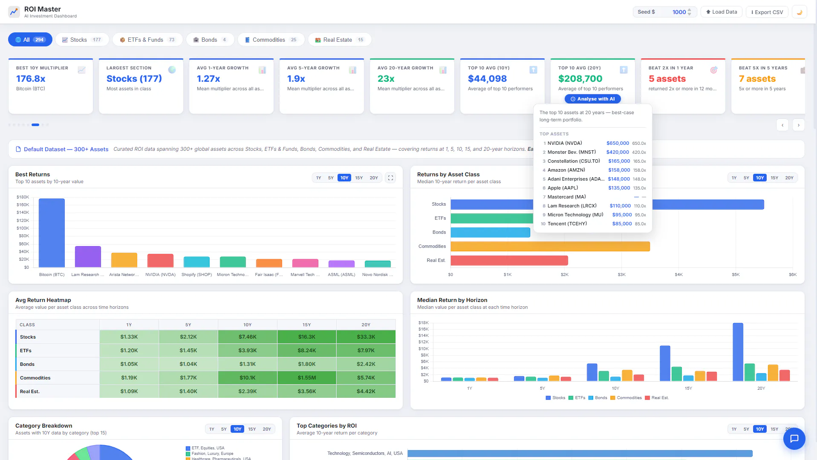Expand the Best Returns chart to fullscreen
Viewport: 817px width, 460px height.
click(390, 178)
